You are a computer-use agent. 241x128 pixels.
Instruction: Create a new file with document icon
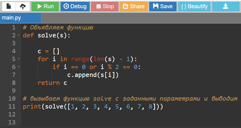pyautogui.click(x=9, y=6)
